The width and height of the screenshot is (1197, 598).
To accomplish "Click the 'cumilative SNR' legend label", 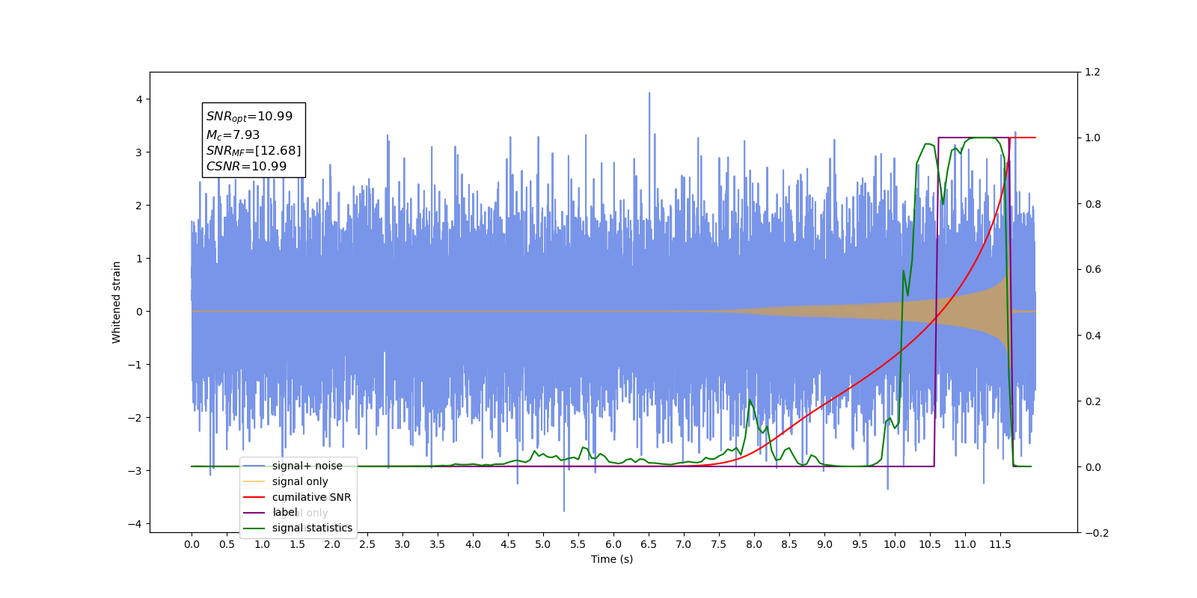I will pyautogui.click(x=311, y=497).
